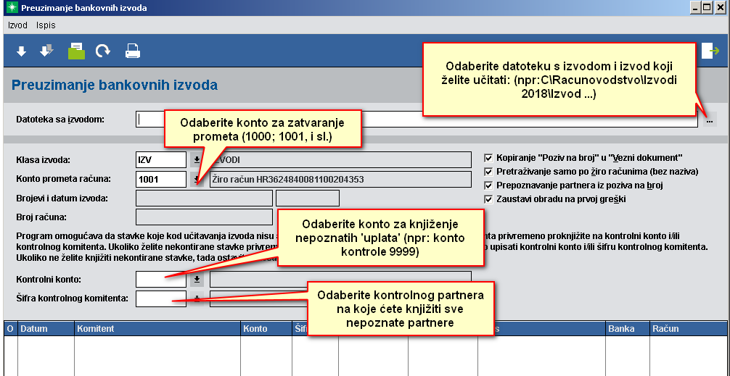
Task: Click the exit door icon at toolbar right
Action: tap(710, 51)
